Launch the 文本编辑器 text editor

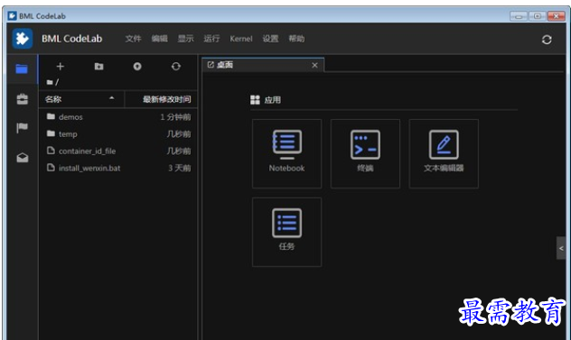click(444, 153)
